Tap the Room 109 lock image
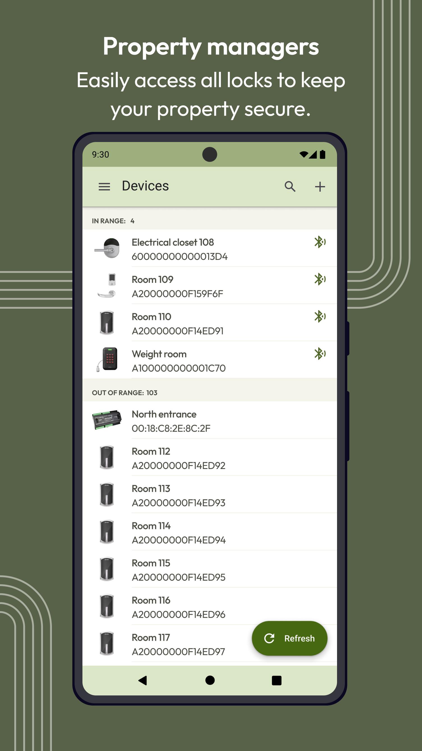422x751 pixels. [x=107, y=285]
